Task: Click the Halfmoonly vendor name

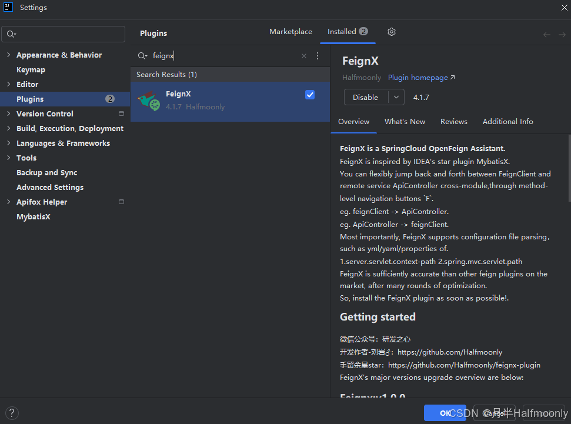Action: pos(361,78)
